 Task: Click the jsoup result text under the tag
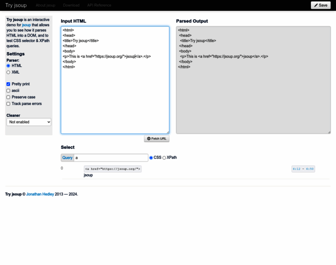tap(88, 175)
